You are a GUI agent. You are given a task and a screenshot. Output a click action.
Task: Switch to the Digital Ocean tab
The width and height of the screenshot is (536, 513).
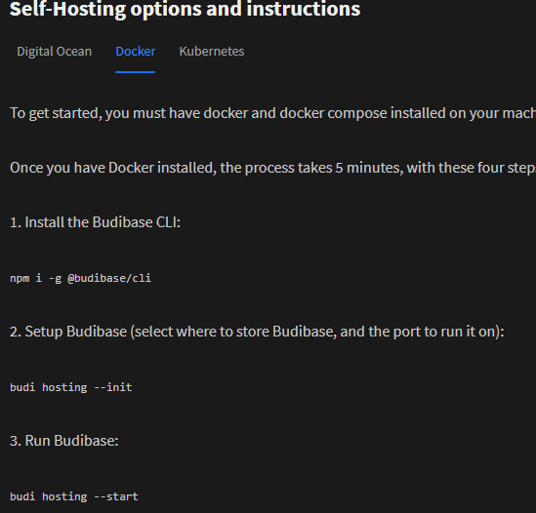tap(54, 52)
